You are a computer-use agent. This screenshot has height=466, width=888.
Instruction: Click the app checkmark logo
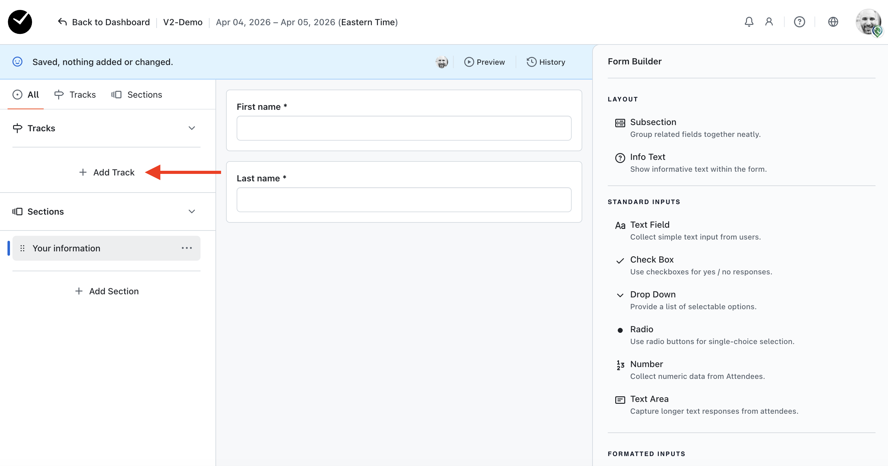point(20,22)
